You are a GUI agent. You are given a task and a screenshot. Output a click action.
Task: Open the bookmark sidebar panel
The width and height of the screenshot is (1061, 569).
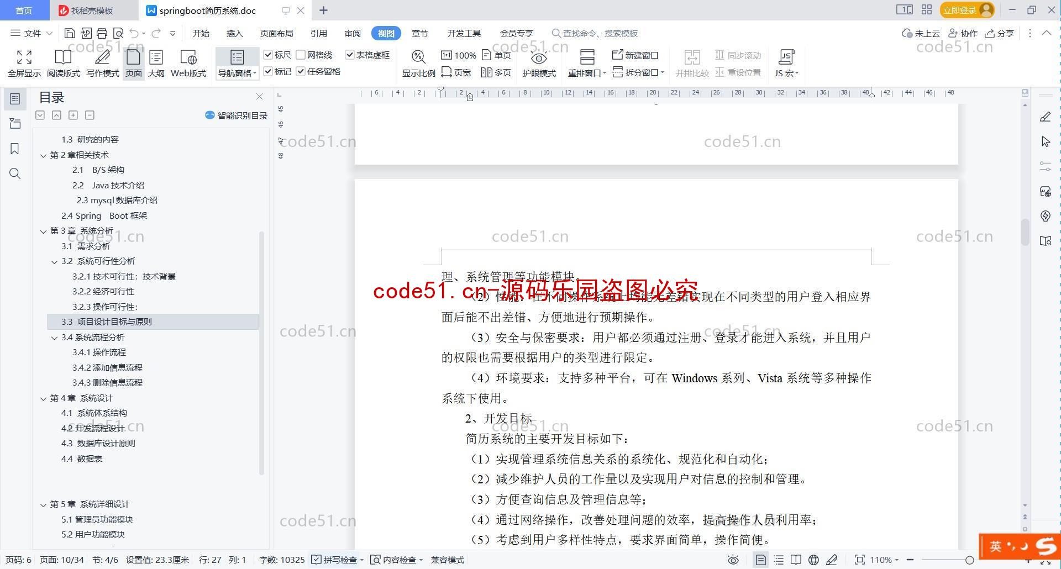(15, 149)
